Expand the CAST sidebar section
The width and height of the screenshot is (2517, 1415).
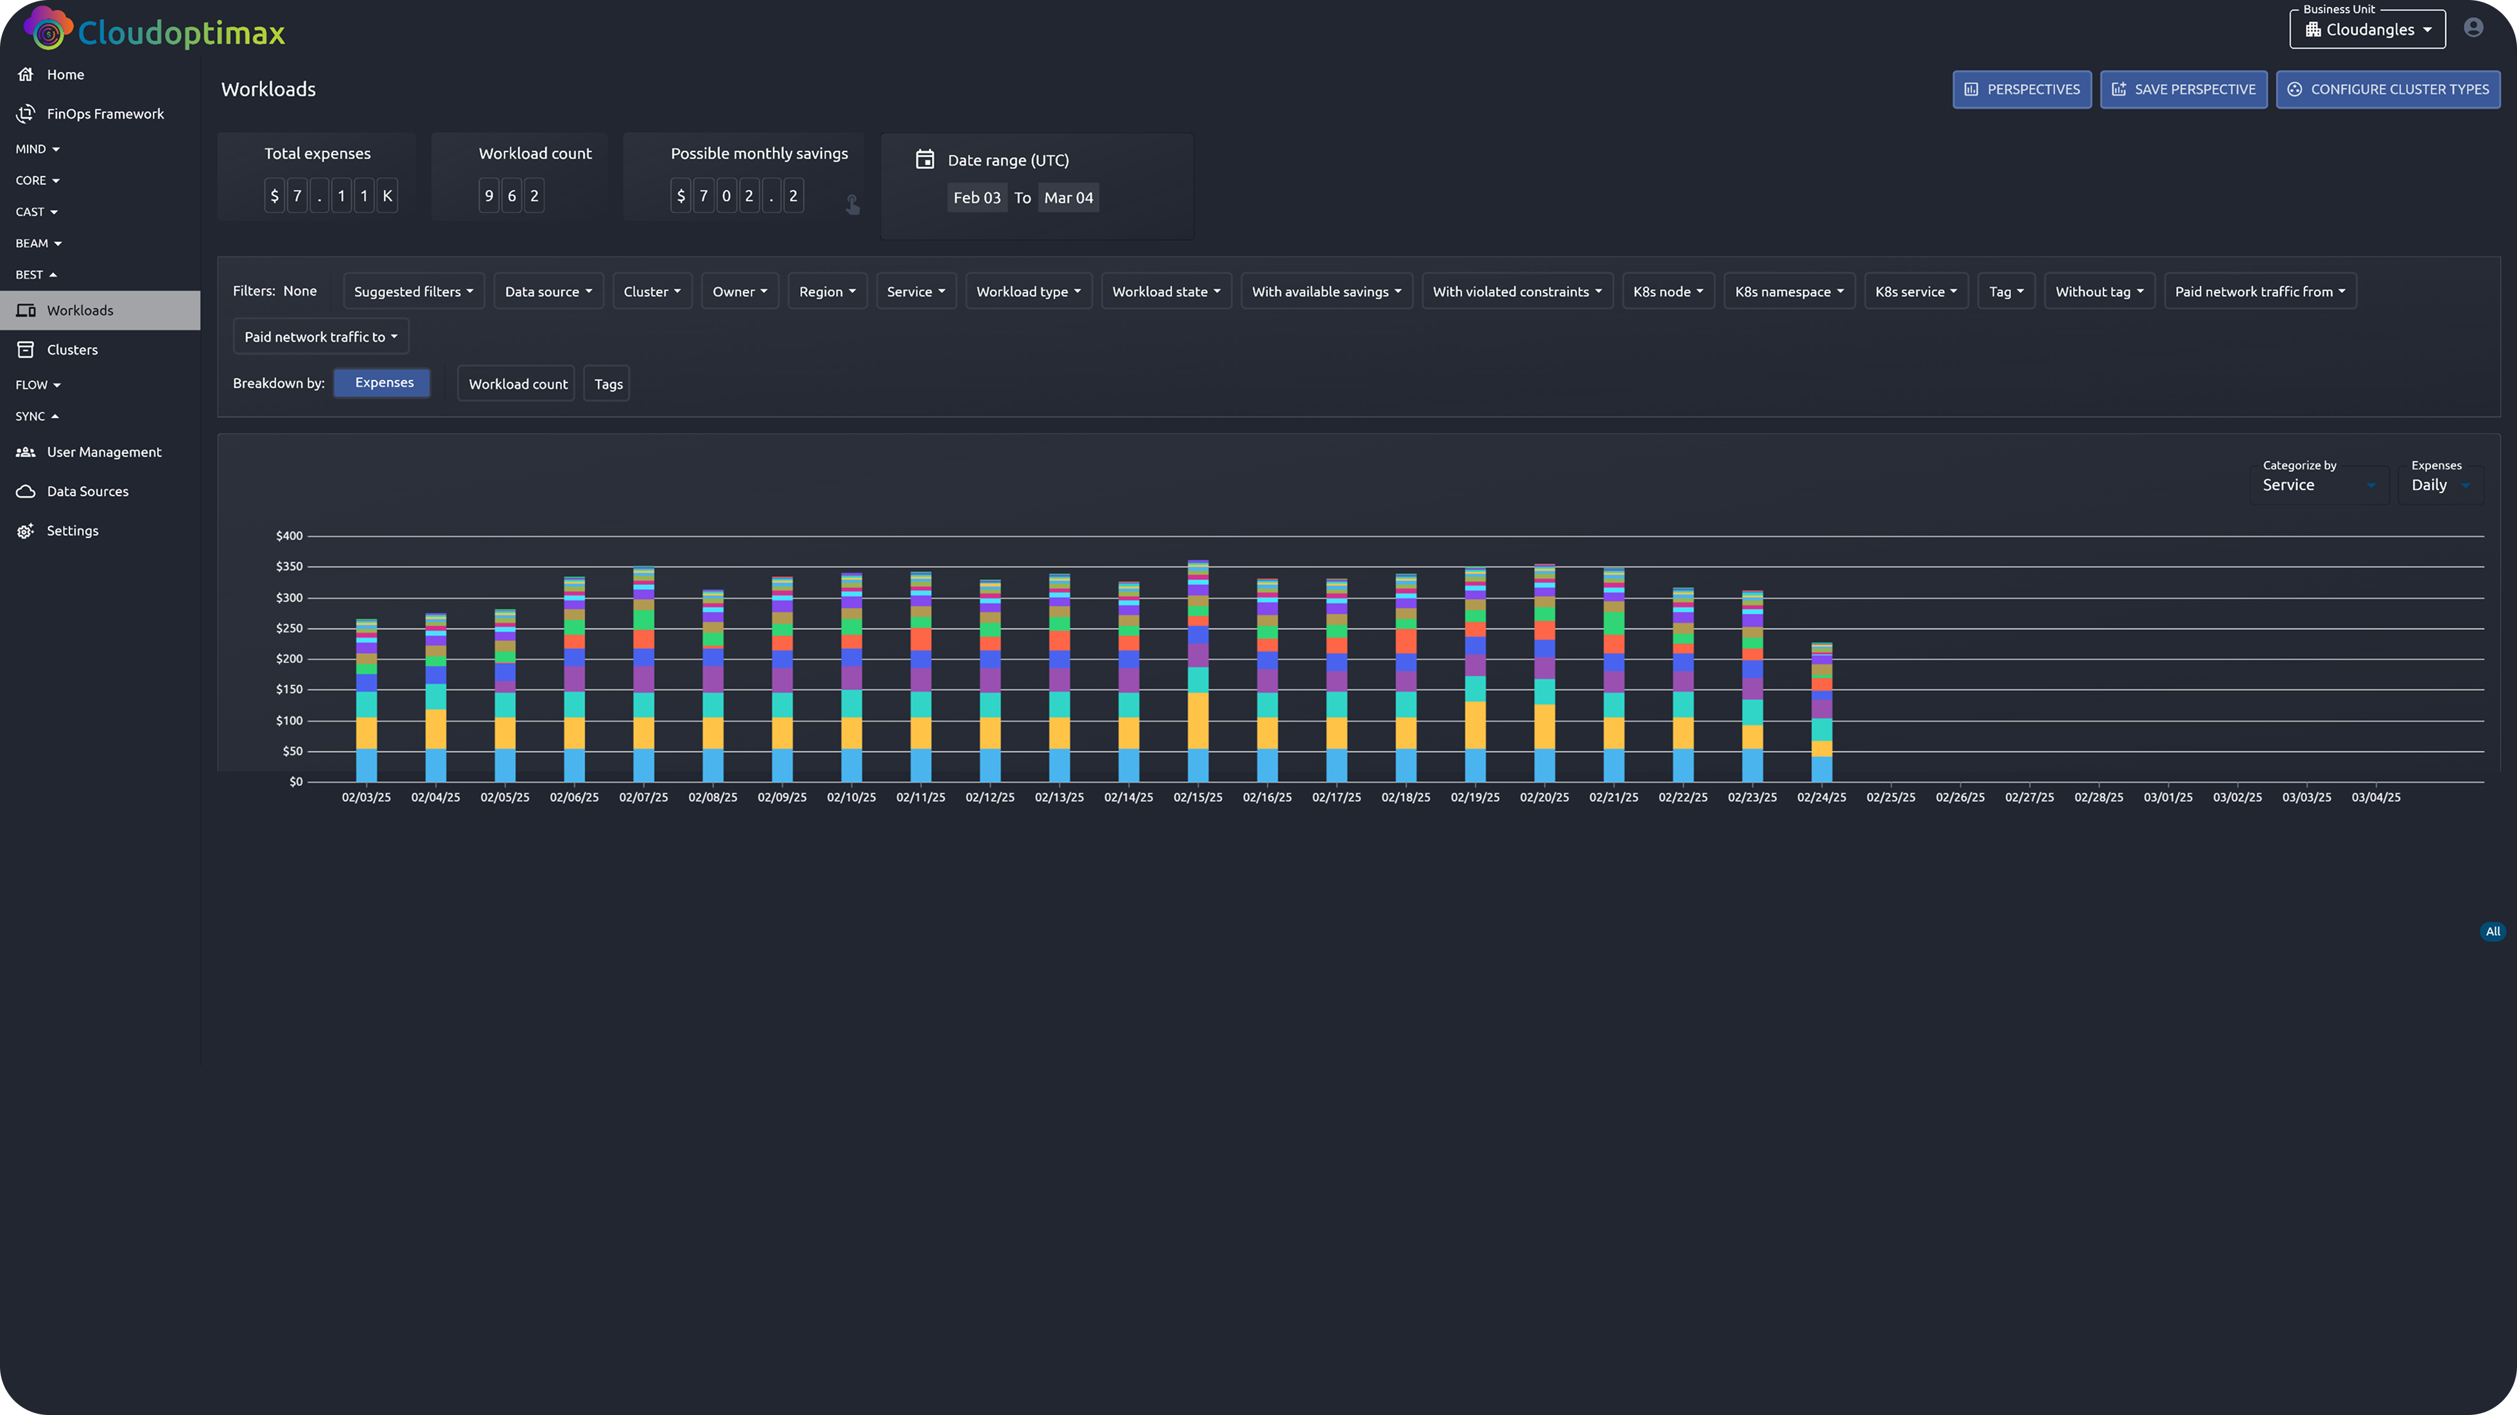37,211
